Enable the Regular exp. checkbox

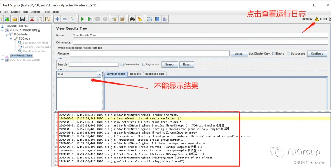coord(143,64)
